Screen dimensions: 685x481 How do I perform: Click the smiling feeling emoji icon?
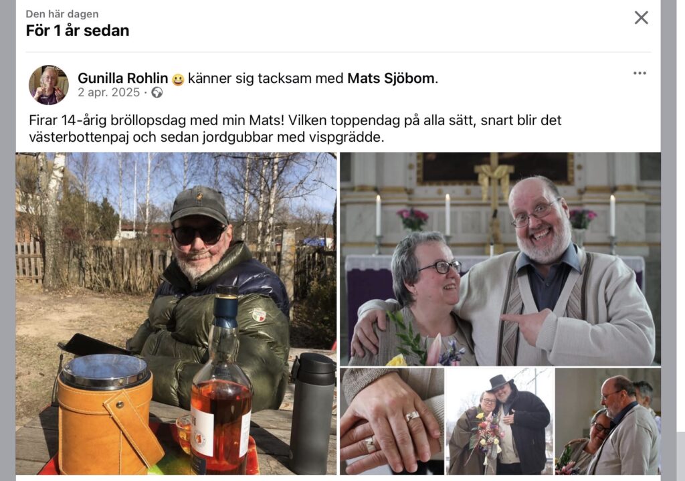pyautogui.click(x=178, y=80)
